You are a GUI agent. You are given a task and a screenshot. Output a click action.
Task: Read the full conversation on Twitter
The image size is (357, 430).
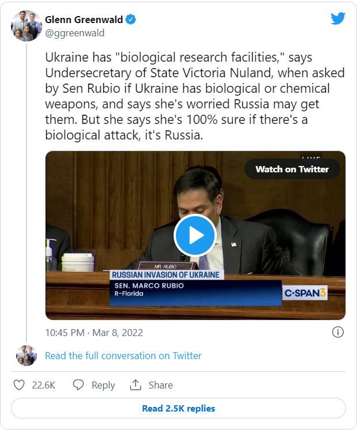tap(123, 356)
